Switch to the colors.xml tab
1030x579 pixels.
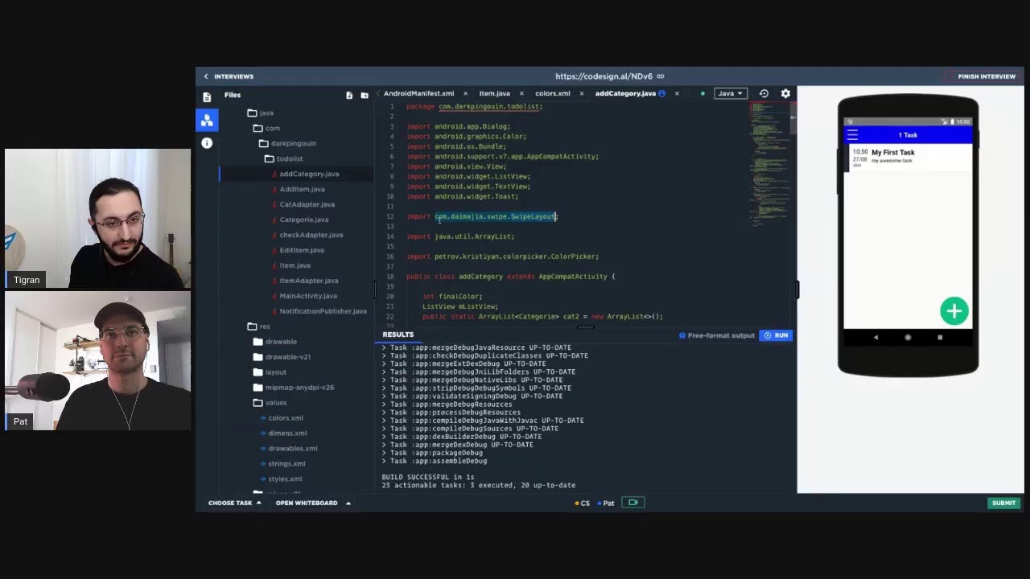point(553,93)
